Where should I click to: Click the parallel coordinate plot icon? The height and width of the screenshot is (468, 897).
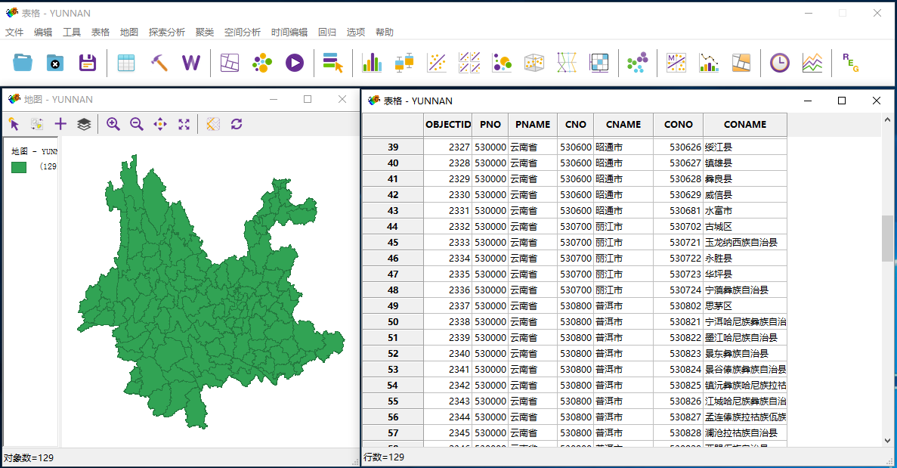567,63
